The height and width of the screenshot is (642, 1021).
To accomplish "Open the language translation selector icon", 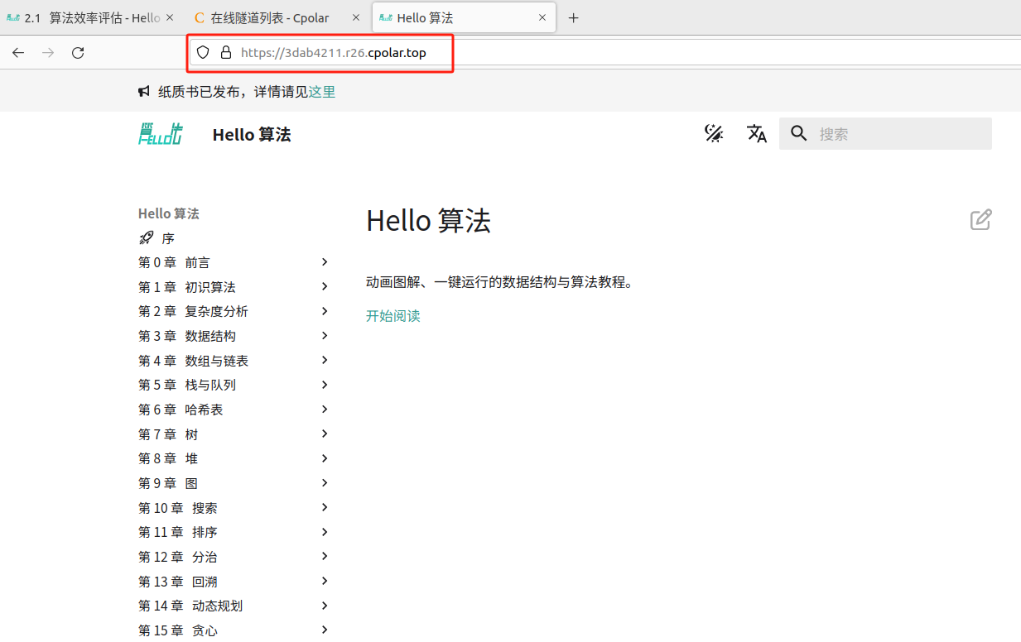I will pyautogui.click(x=757, y=134).
